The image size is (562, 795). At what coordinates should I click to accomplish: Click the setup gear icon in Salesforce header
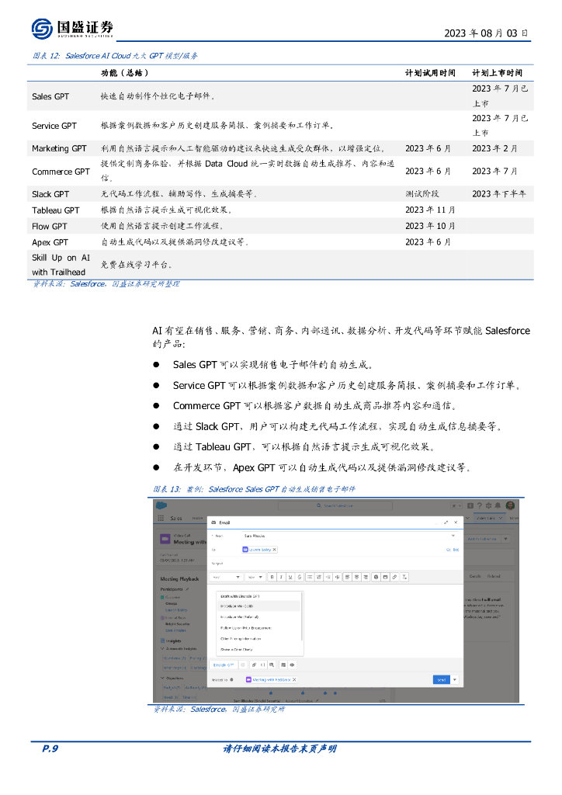click(488, 505)
